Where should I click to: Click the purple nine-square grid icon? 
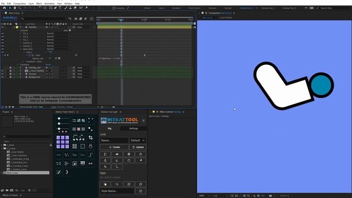pos(63,142)
